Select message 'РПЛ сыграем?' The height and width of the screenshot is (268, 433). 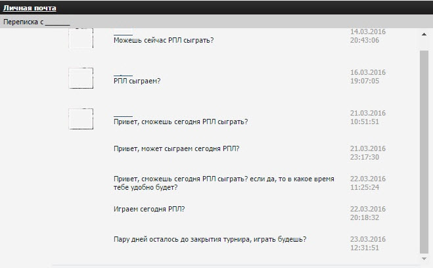point(137,81)
